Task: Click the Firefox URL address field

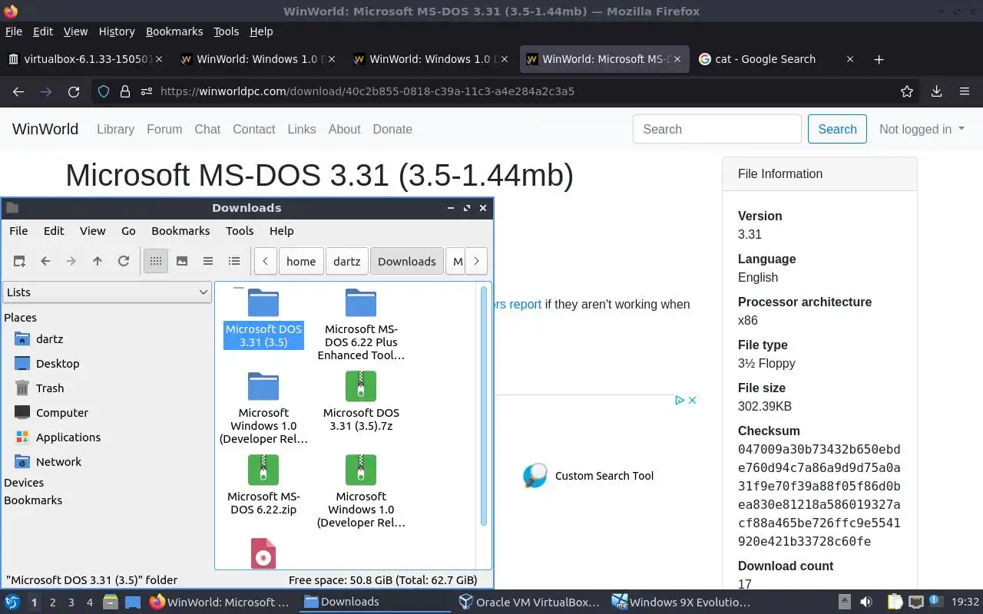Action: (x=507, y=91)
